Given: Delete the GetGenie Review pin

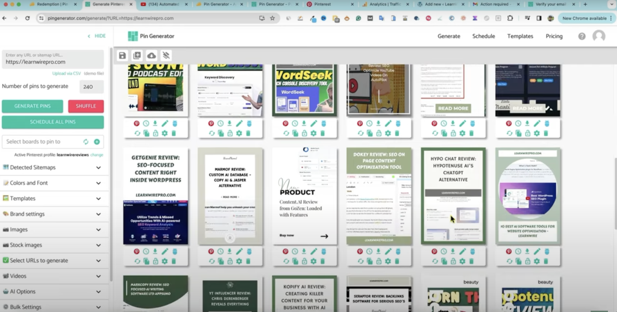Looking at the screenshot, I should (174, 261).
